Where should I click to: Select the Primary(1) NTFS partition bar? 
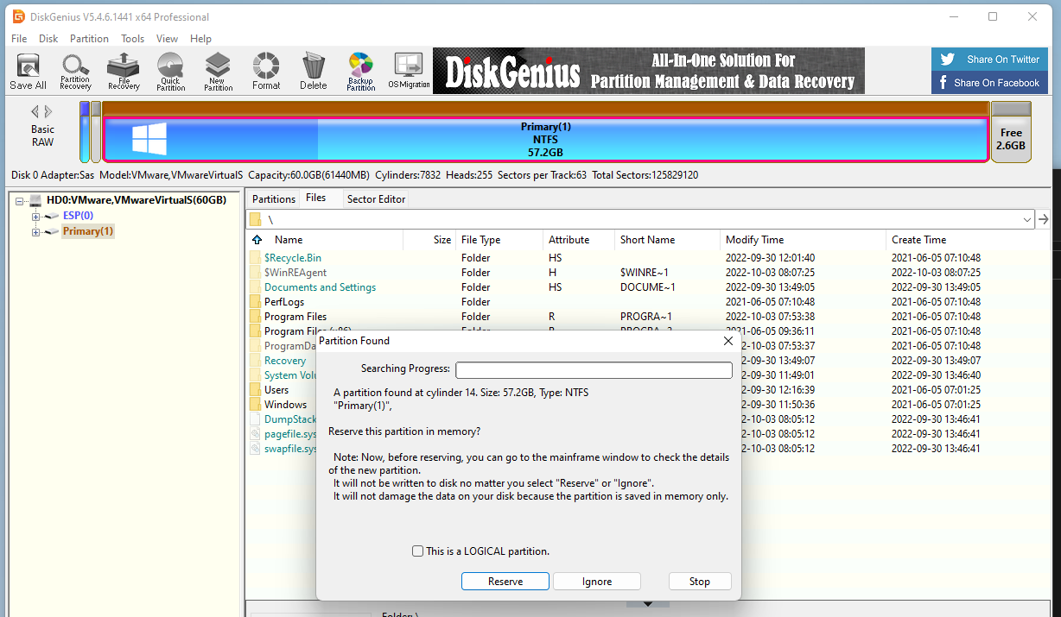tap(545, 139)
